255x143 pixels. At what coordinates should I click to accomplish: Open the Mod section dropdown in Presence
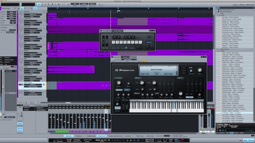(180, 78)
